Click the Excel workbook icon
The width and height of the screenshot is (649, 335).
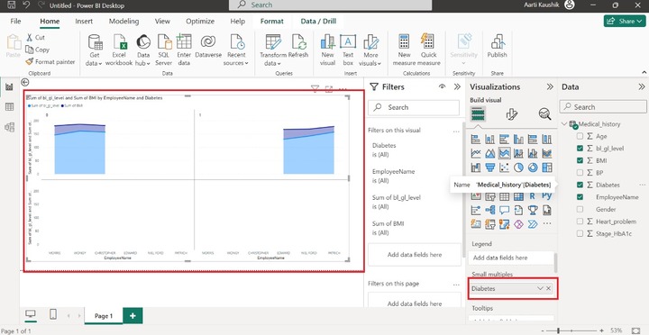pos(119,41)
